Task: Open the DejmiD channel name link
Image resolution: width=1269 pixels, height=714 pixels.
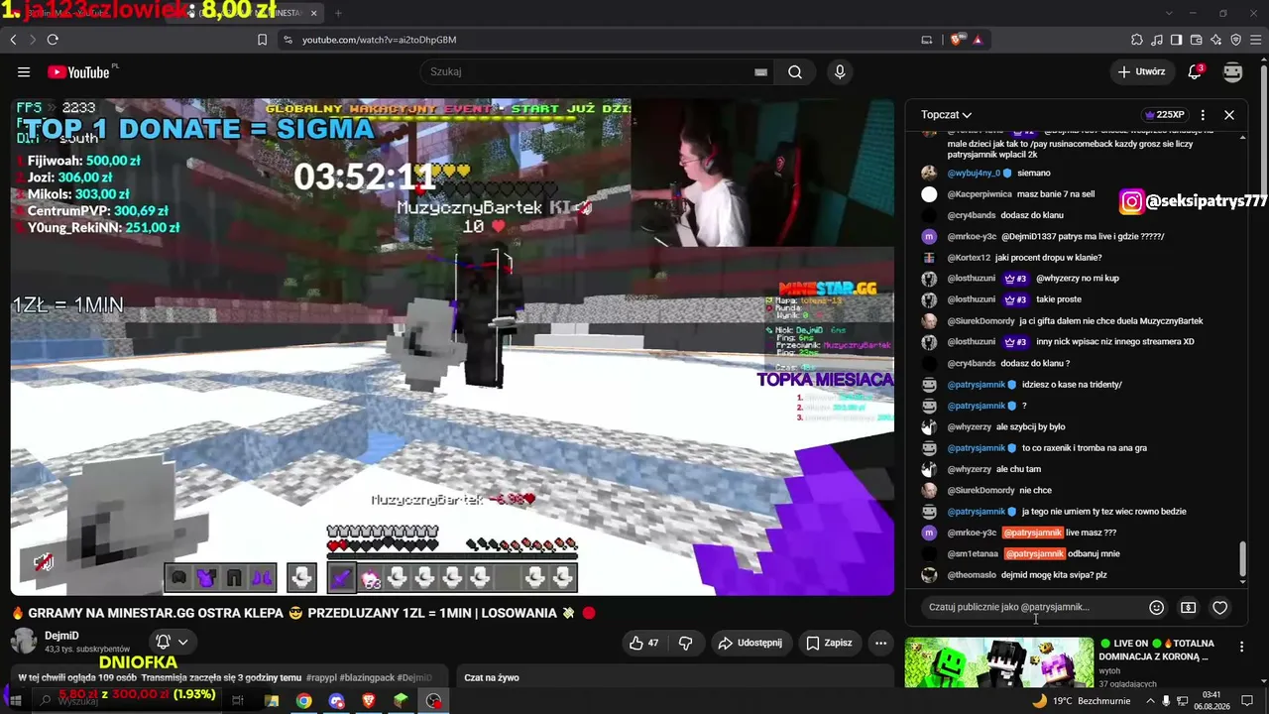Action: point(61,636)
